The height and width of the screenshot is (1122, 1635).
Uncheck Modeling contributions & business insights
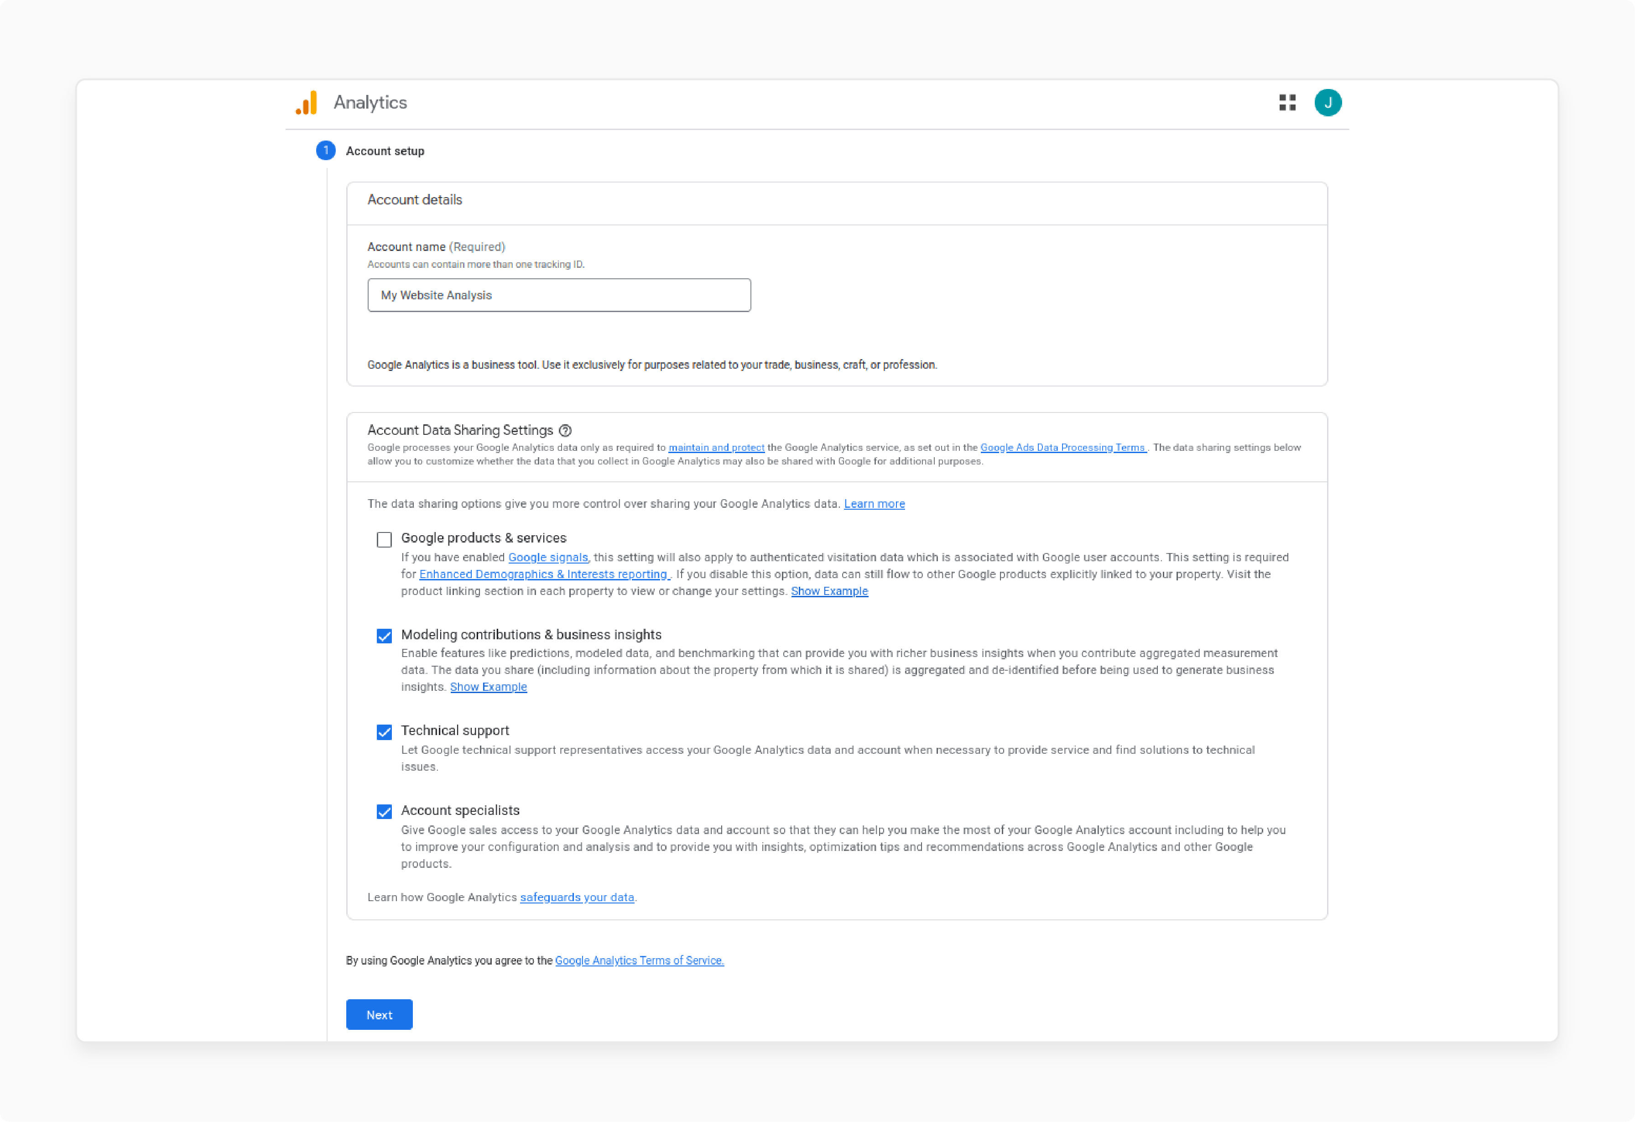point(384,636)
